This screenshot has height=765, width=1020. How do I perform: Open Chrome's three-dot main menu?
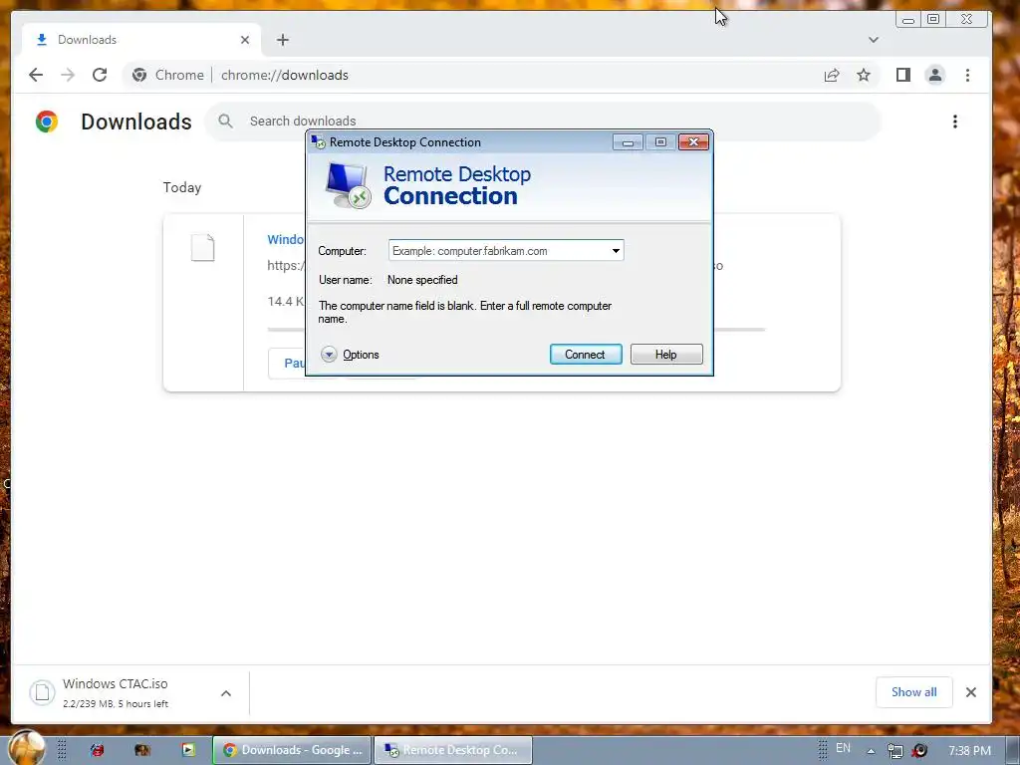point(967,75)
